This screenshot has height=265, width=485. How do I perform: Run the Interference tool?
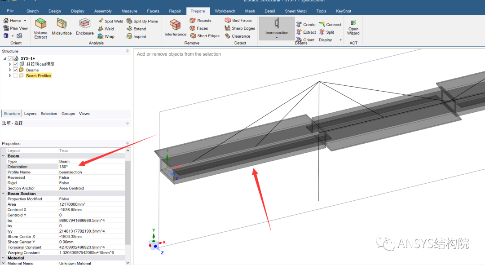click(176, 27)
